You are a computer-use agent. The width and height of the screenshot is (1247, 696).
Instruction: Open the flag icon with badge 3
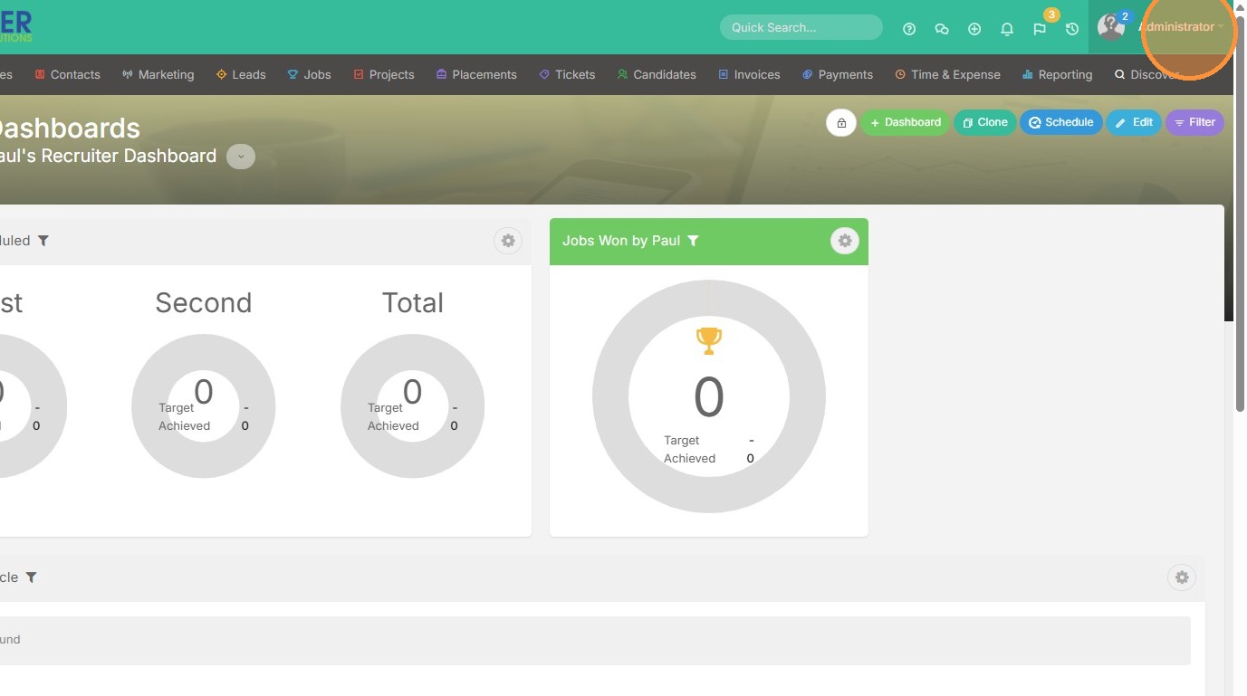pos(1040,29)
